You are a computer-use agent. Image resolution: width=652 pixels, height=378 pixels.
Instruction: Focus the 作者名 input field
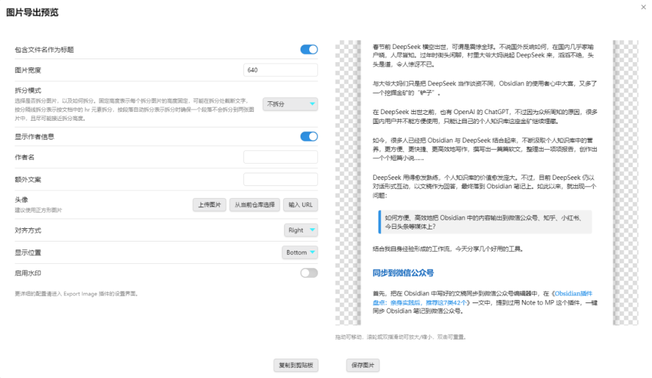(x=281, y=157)
